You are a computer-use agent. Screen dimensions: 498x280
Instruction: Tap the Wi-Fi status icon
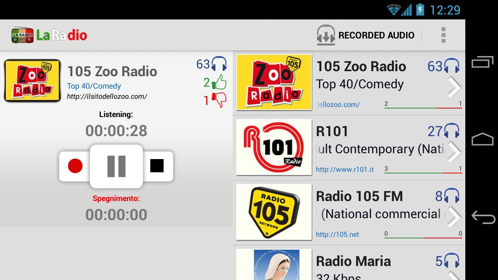[x=394, y=10]
